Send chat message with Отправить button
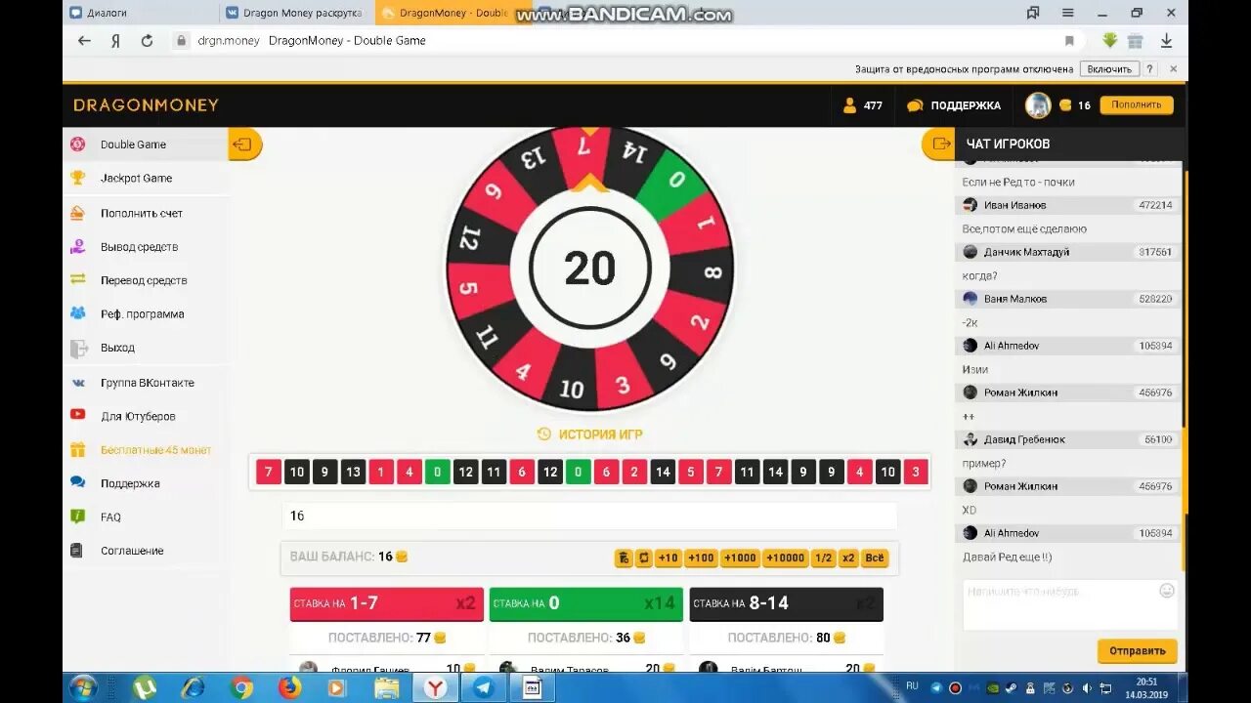Viewport: 1251px width, 703px height. tap(1137, 650)
